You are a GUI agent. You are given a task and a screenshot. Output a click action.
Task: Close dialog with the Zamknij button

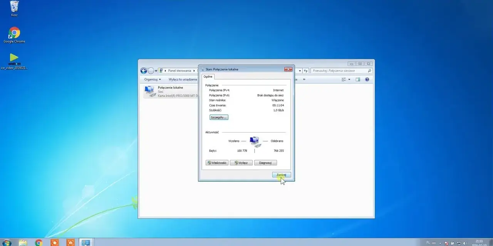282,175
